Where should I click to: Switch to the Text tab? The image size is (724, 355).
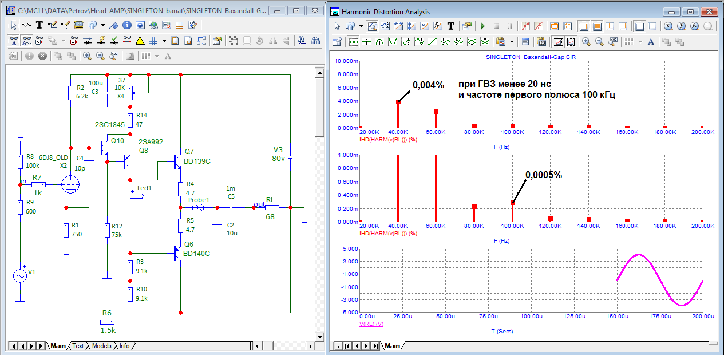coord(78,346)
